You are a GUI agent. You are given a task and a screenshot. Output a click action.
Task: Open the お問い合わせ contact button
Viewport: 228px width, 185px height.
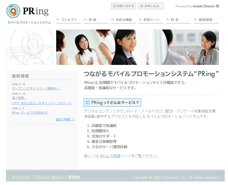[123, 6]
